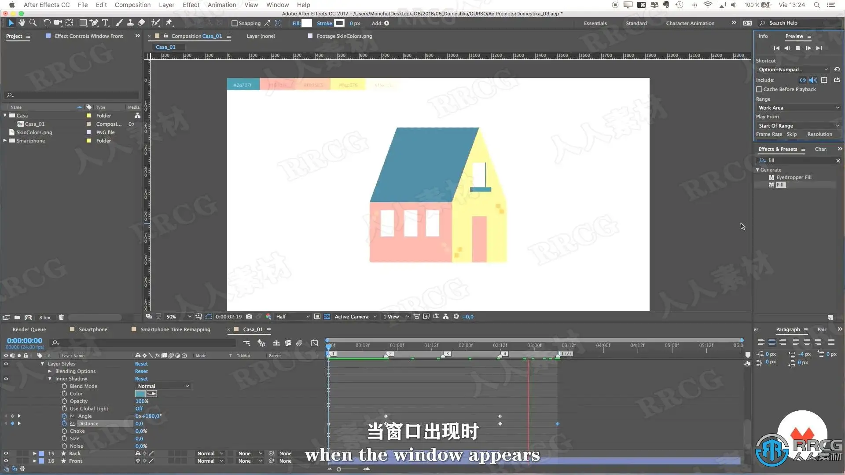845x475 pixels.
Task: Select the Rectangle shape tool
Action: pyautogui.click(x=83, y=23)
